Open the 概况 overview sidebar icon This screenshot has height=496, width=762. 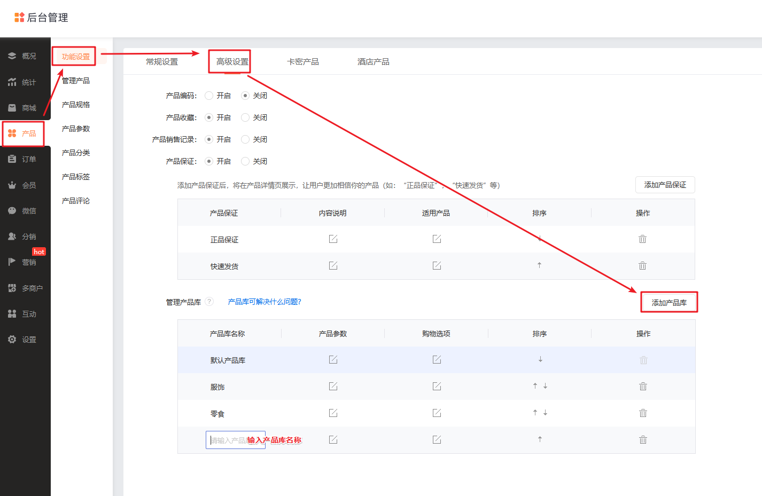(x=24, y=56)
